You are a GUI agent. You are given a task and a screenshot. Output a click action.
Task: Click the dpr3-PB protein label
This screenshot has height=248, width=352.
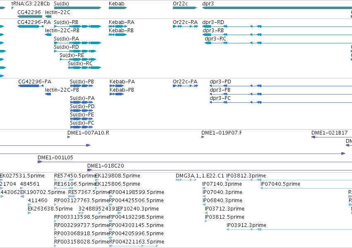[220, 90]
